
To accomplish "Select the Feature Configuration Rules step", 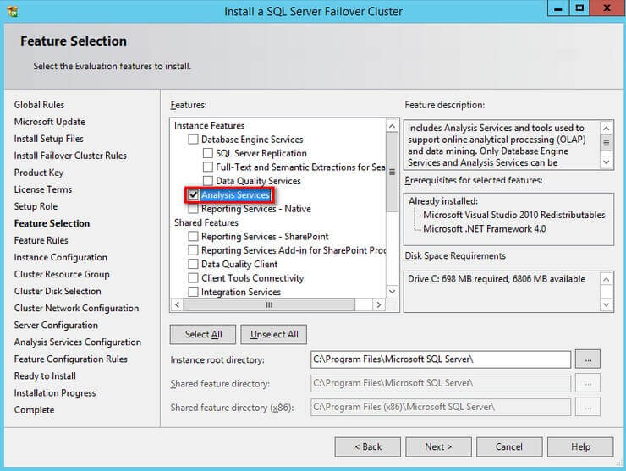I will [x=71, y=359].
